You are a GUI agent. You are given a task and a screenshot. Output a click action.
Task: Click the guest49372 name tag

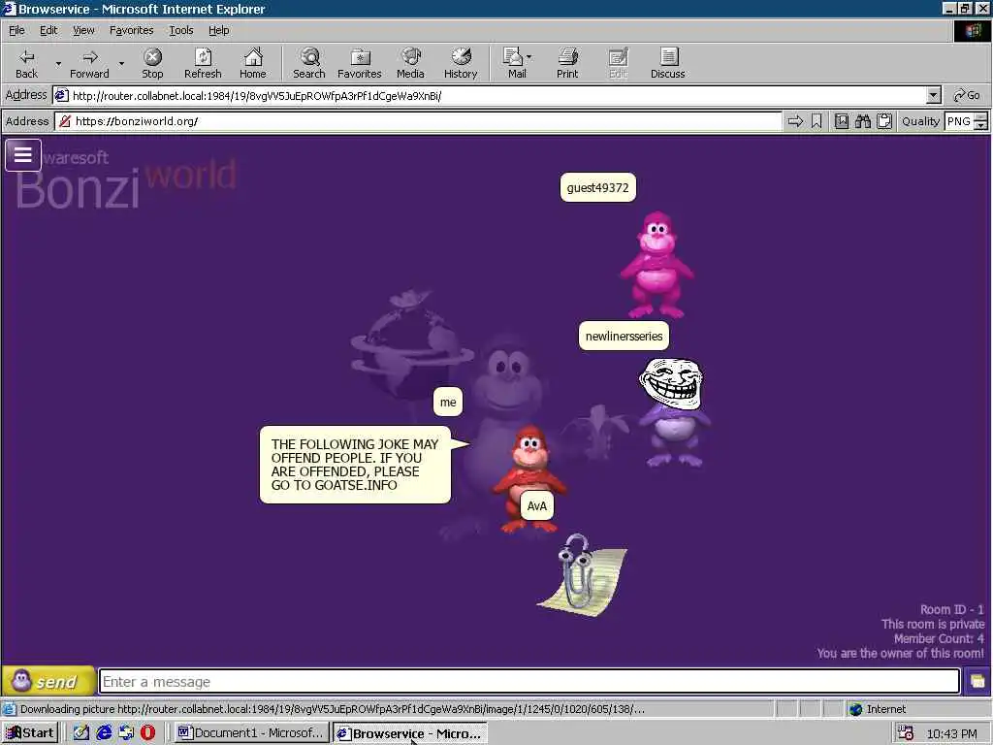point(597,187)
